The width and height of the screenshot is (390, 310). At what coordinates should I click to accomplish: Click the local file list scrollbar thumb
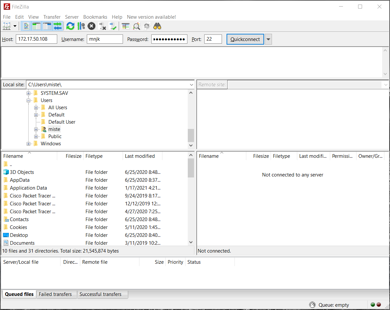(191, 168)
